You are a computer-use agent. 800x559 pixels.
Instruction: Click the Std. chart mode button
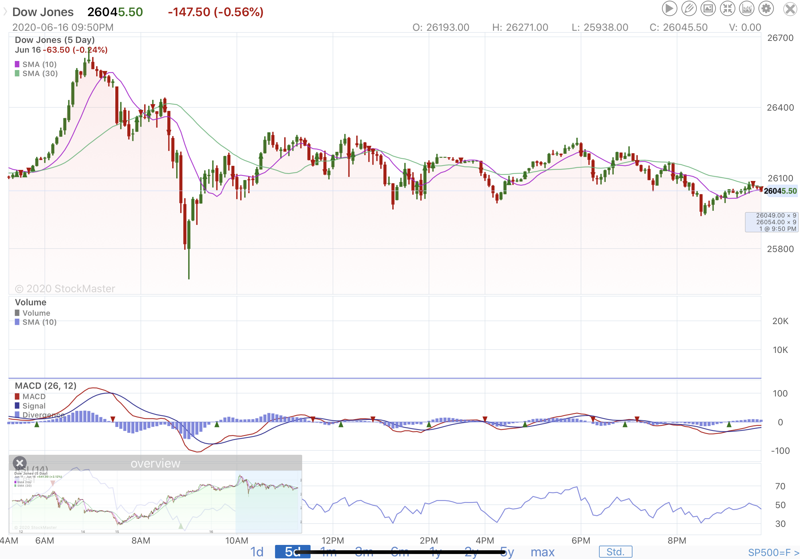pos(615,552)
